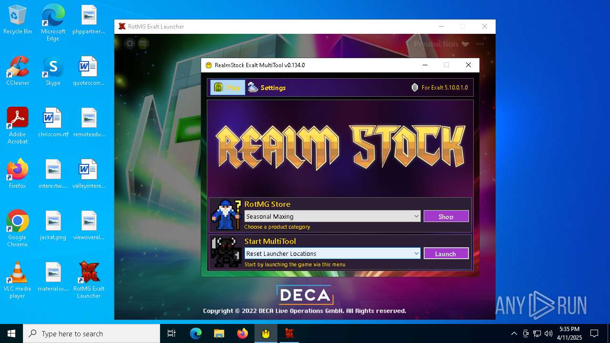
Task: Open Task View from the taskbar
Action: coord(172,333)
